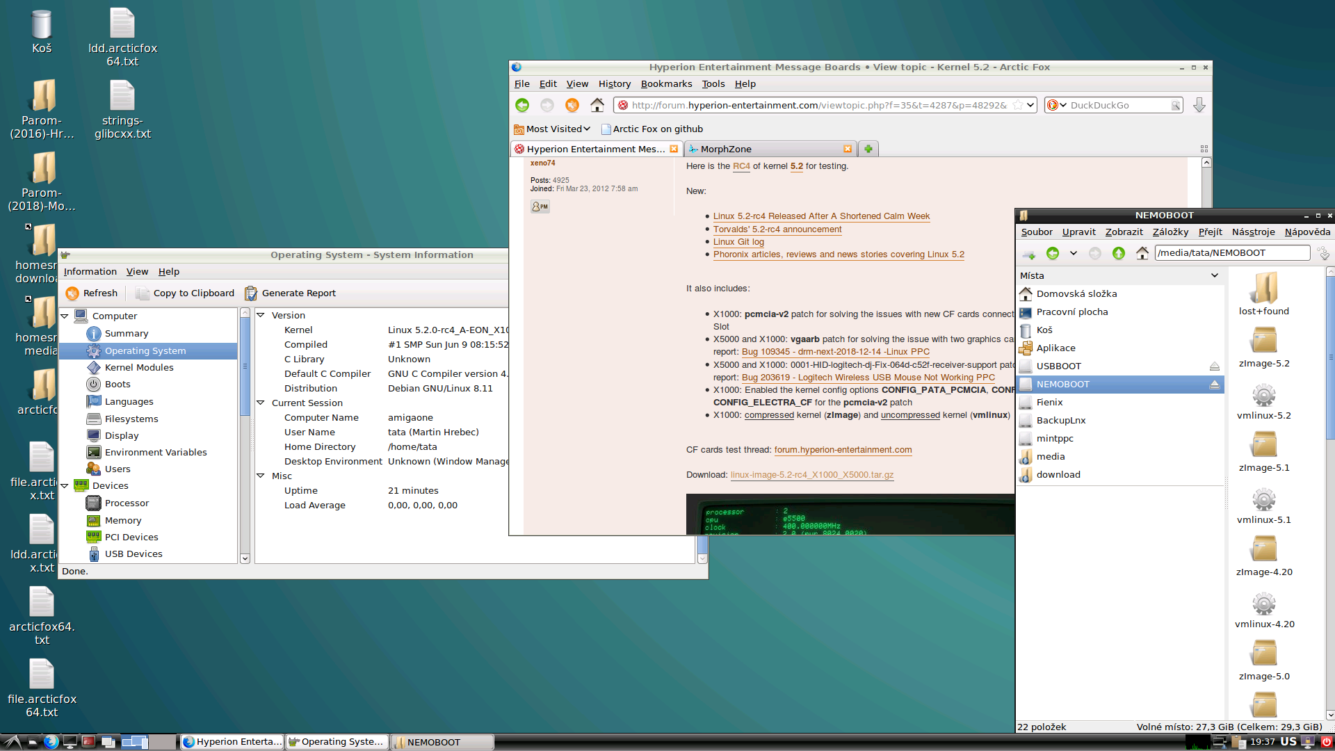Collapse the Computer tree node
The image size is (1335, 751).
pyautogui.click(x=65, y=316)
